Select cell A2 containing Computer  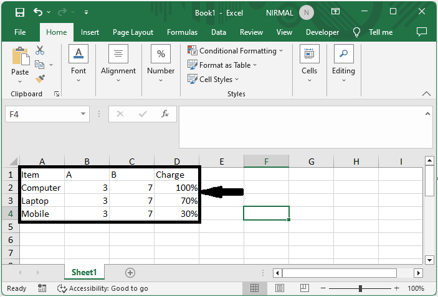point(42,188)
